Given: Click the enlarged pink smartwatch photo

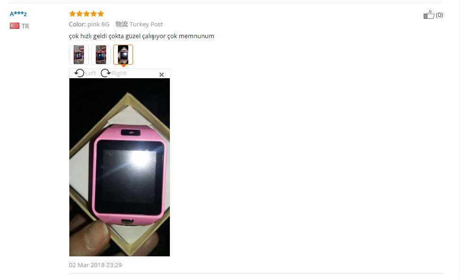Looking at the screenshot, I should (x=119, y=167).
